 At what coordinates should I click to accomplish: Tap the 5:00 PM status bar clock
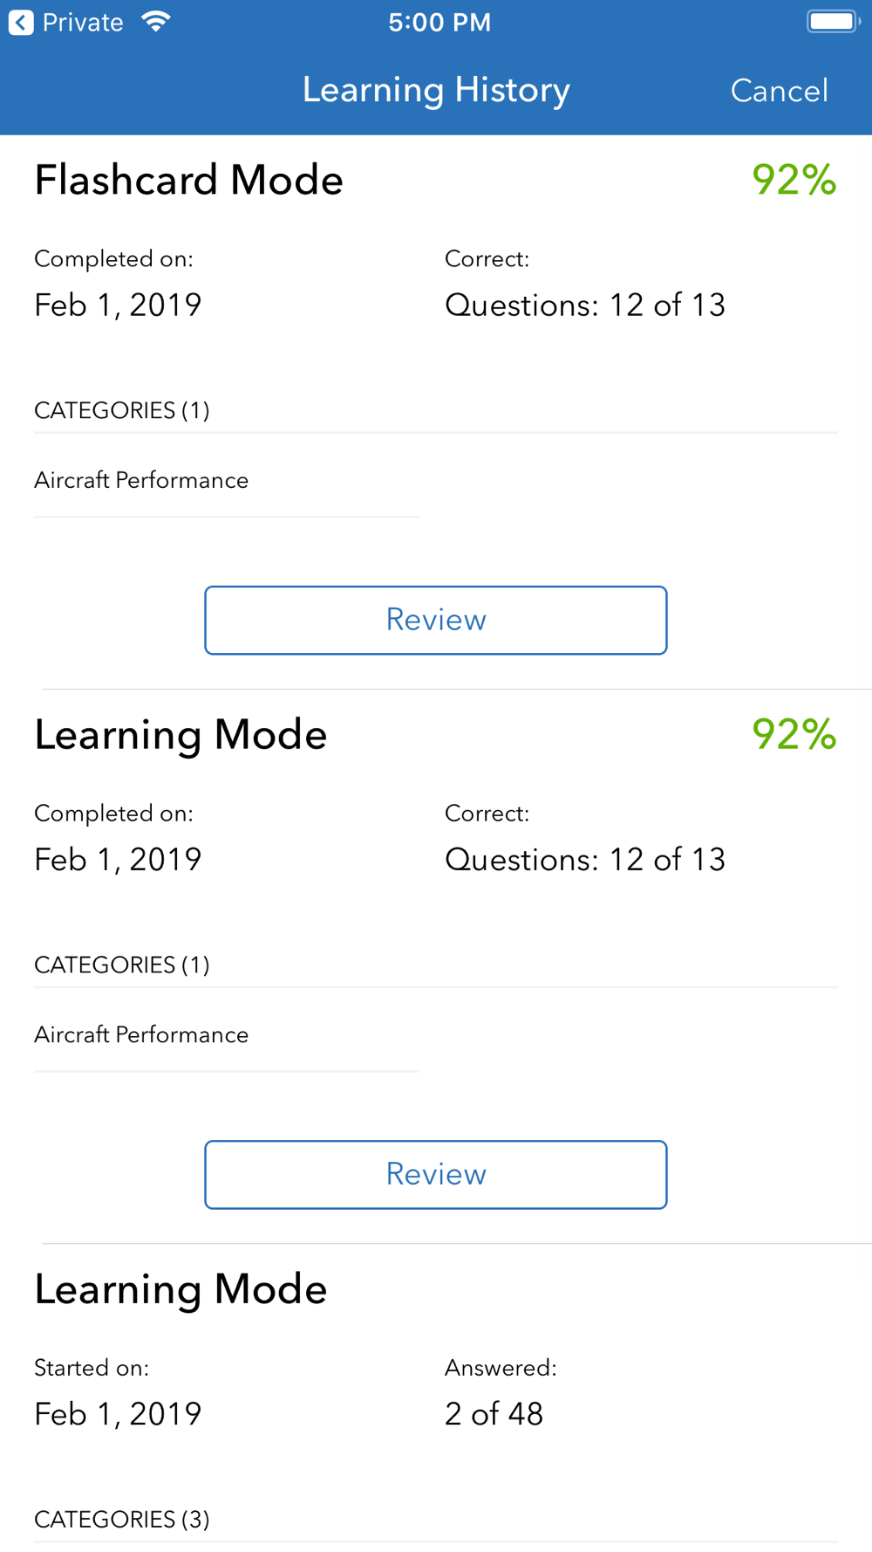[439, 22]
